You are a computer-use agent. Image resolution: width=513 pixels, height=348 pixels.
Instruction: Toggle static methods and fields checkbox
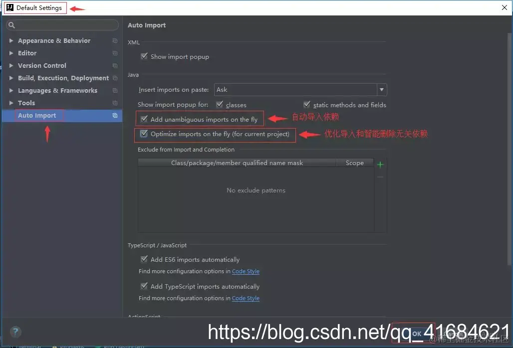pos(306,104)
